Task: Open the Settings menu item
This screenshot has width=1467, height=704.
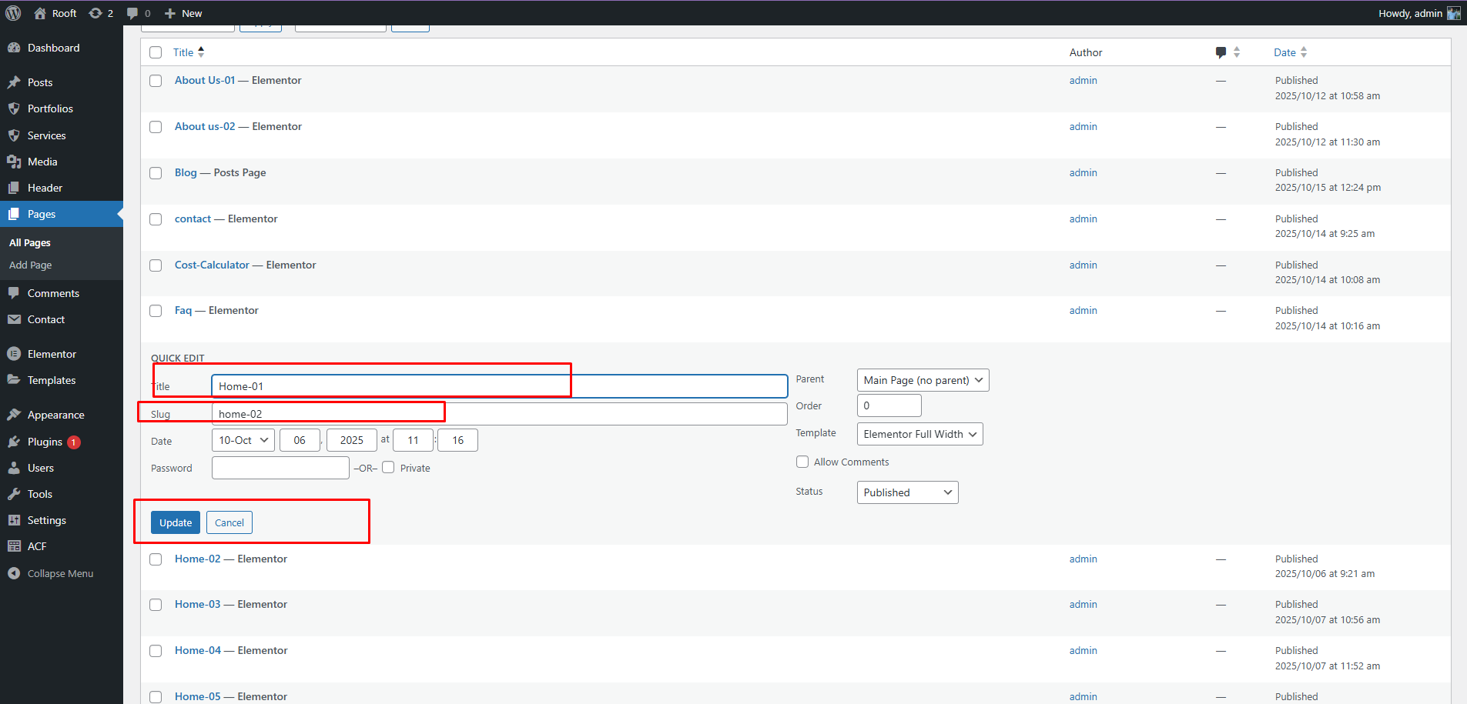Action: pos(47,520)
